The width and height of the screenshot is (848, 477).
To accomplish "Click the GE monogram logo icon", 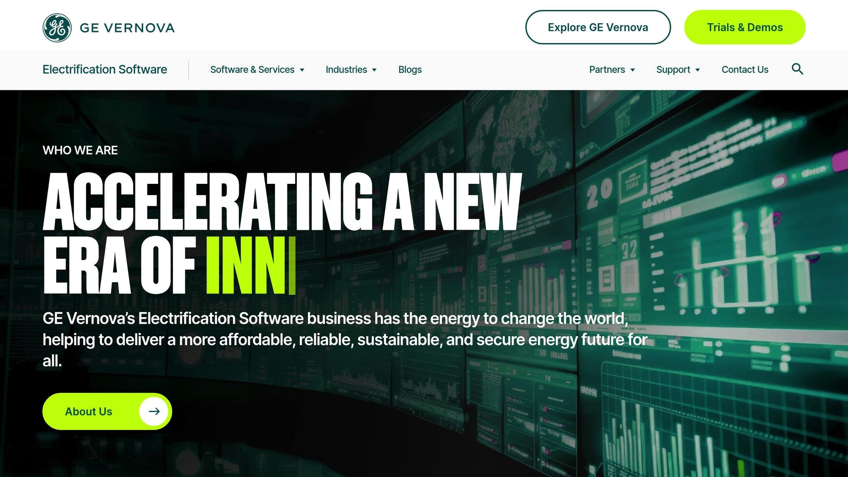I will (x=57, y=28).
